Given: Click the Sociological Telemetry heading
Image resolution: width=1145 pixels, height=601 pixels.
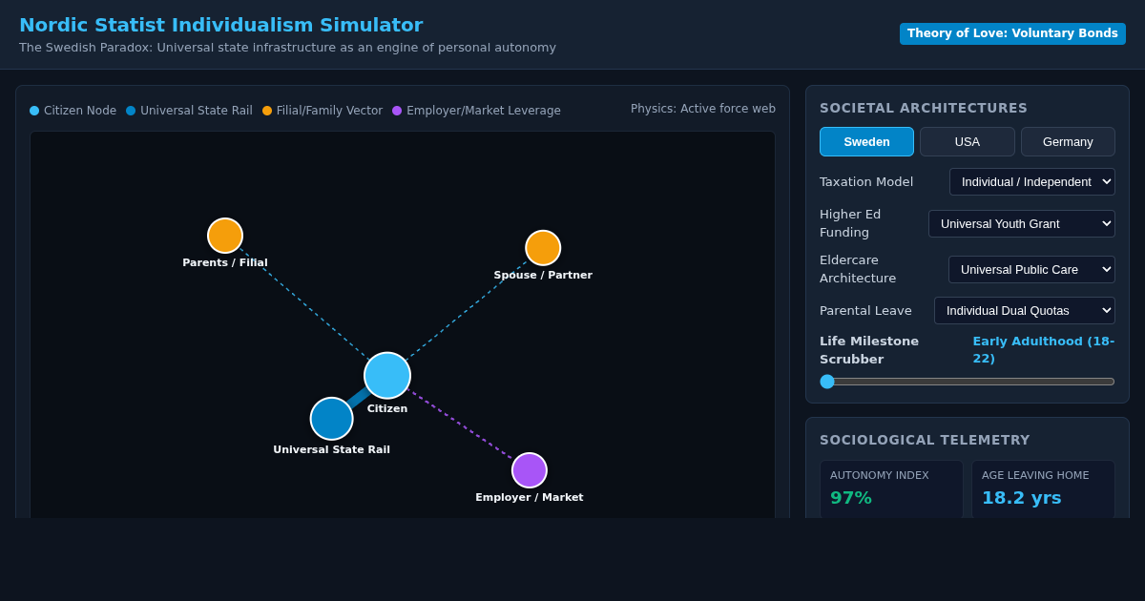Looking at the screenshot, I should click(925, 440).
